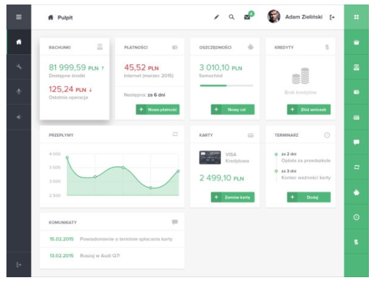Click the logout icon at sidebar bottom
The image size is (374, 283).
(x=19, y=264)
